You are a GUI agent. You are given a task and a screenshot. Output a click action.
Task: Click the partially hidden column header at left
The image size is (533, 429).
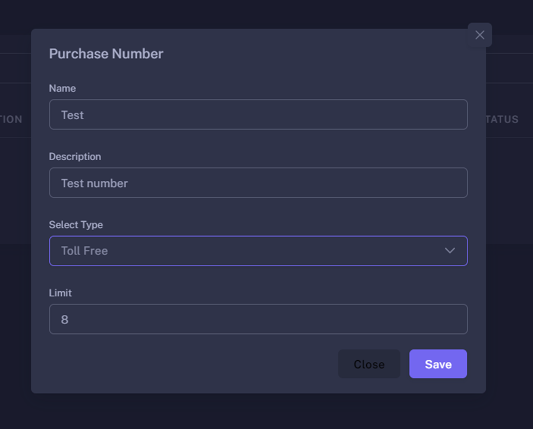[x=11, y=120]
